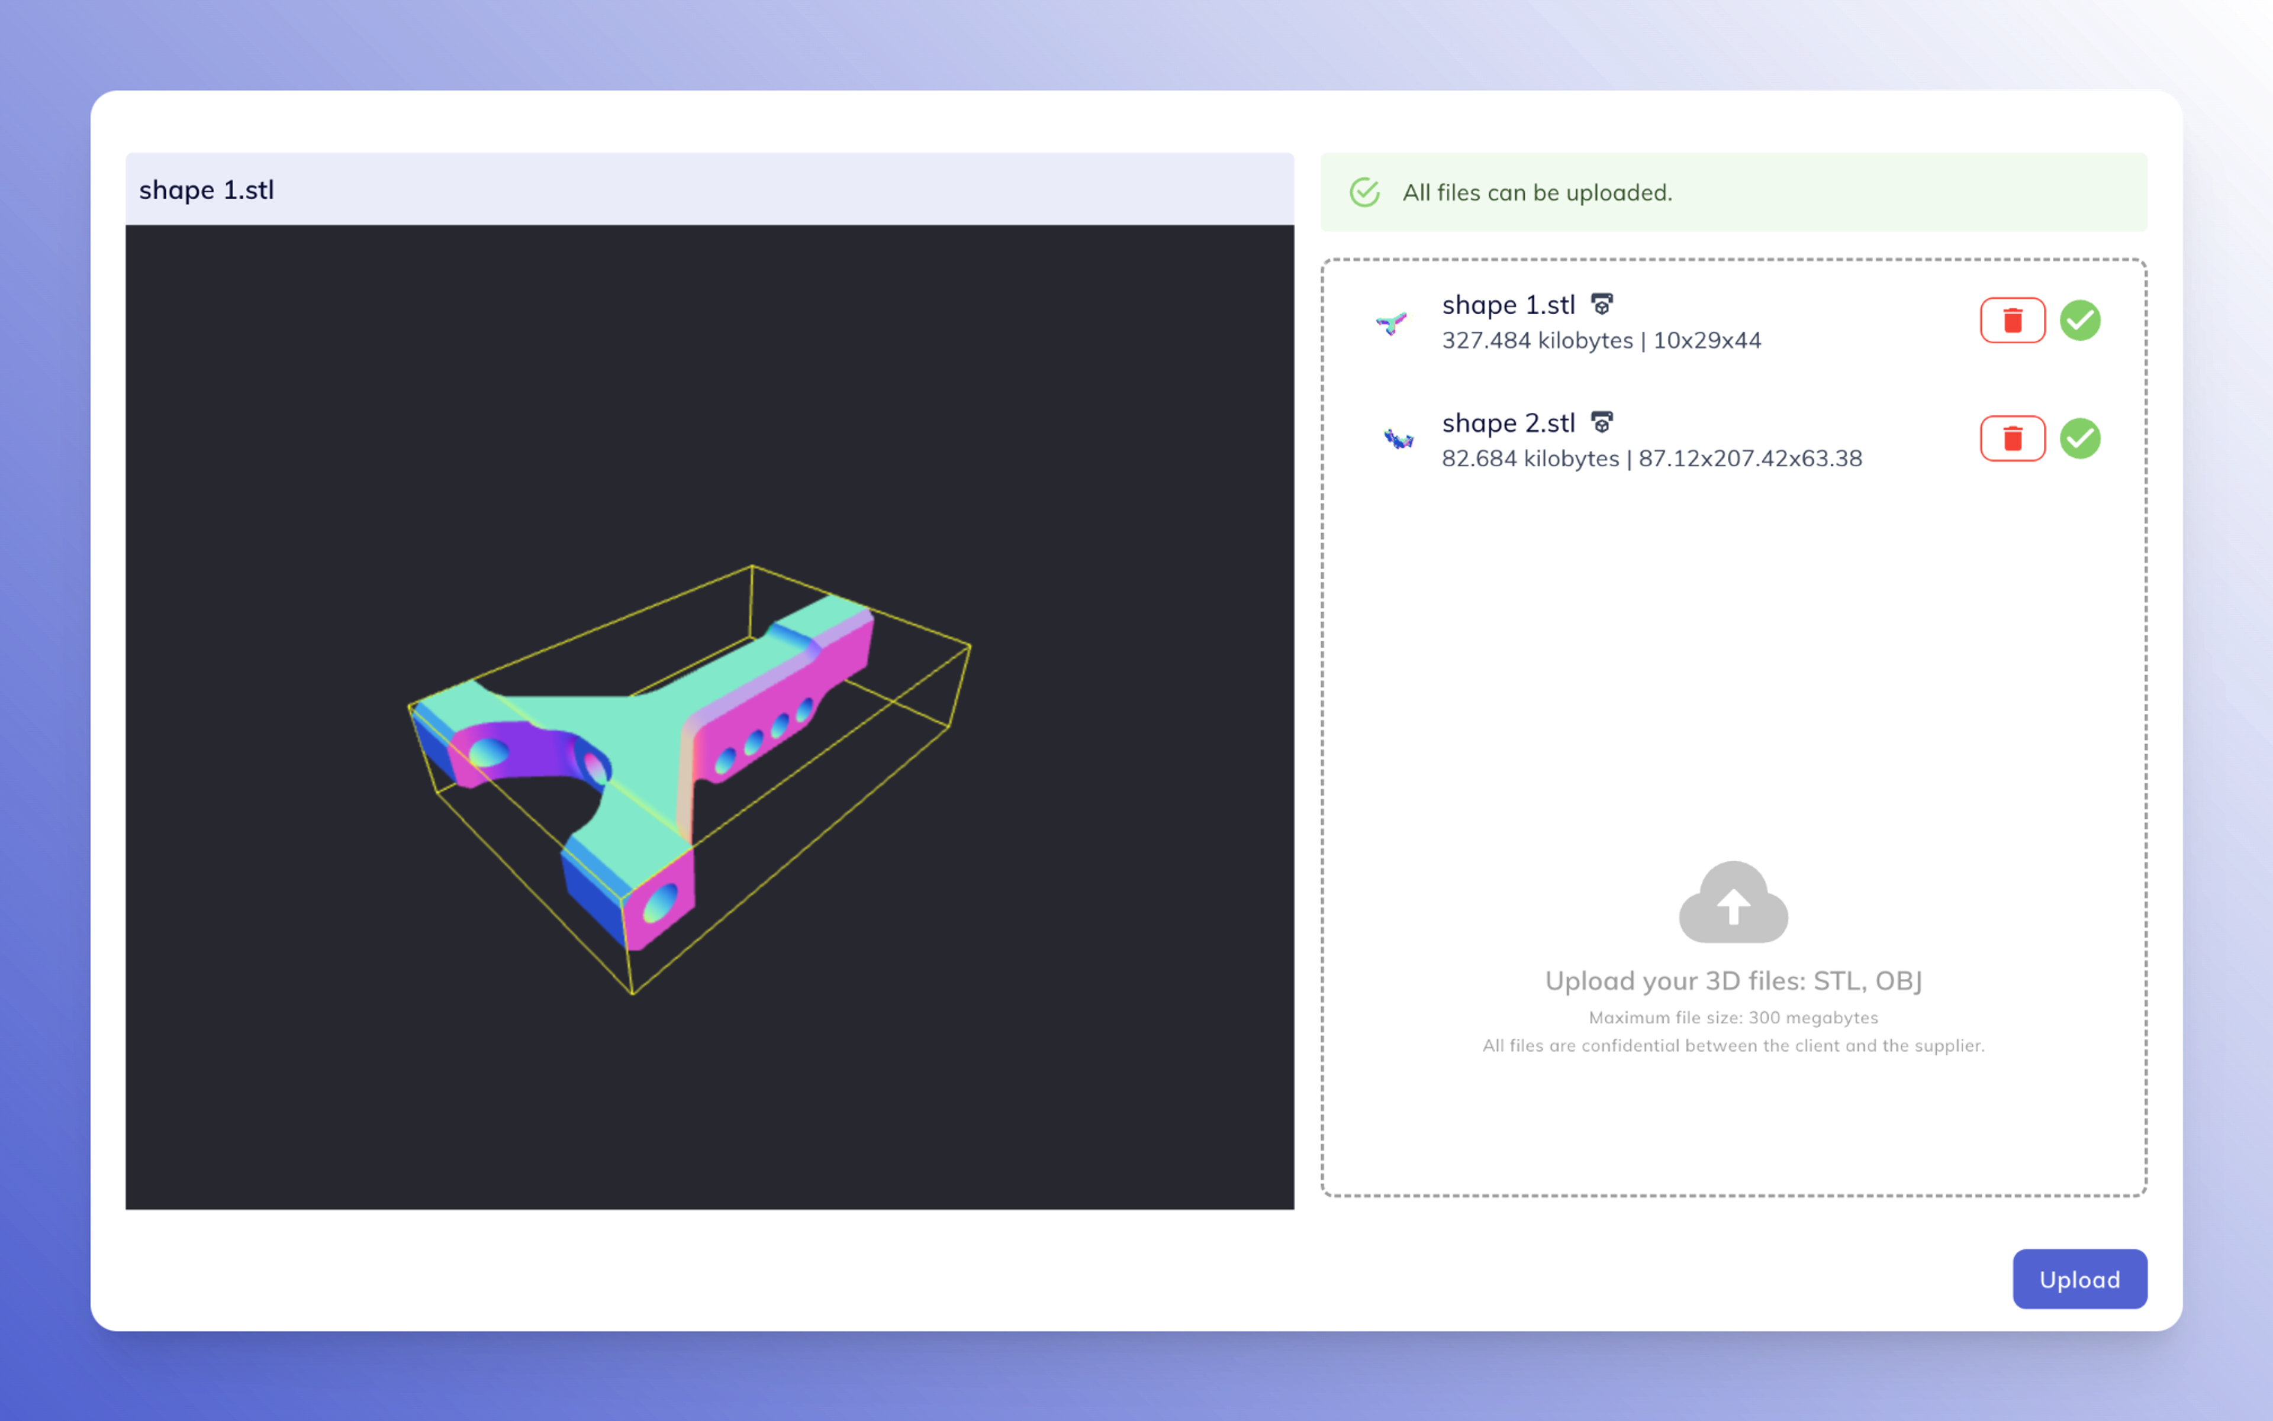Click the 'All files can be uploaded' banner
2273x1421 pixels.
[1732, 193]
